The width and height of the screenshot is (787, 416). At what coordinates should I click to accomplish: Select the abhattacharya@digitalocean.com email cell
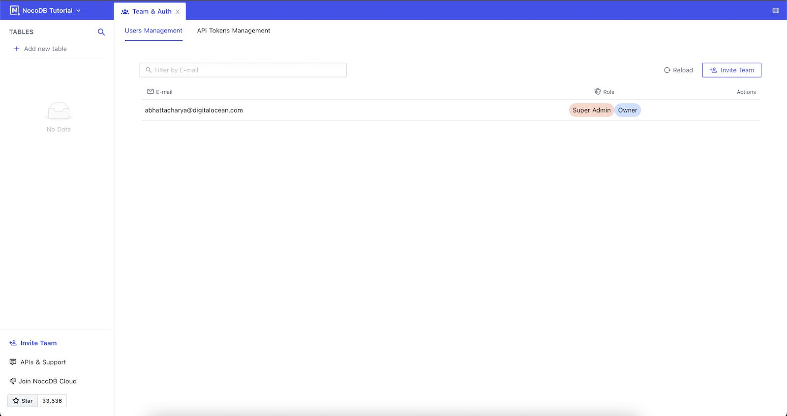point(194,110)
